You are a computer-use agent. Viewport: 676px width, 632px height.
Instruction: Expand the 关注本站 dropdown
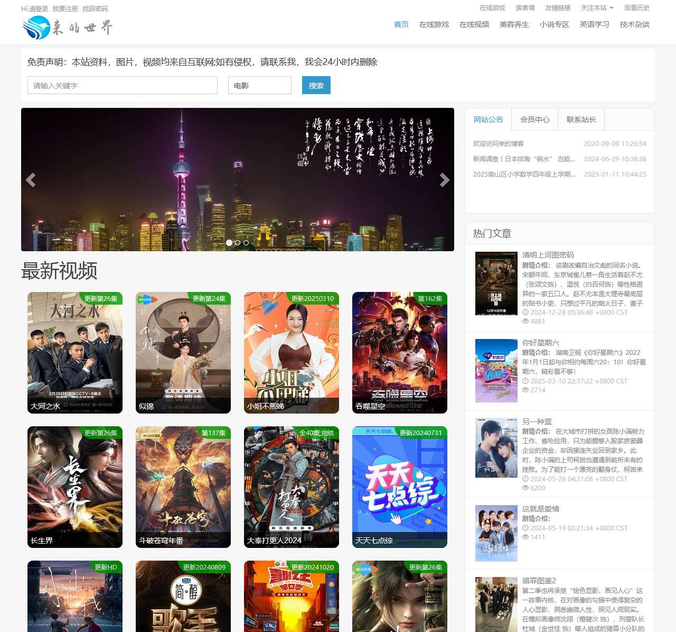tap(597, 8)
